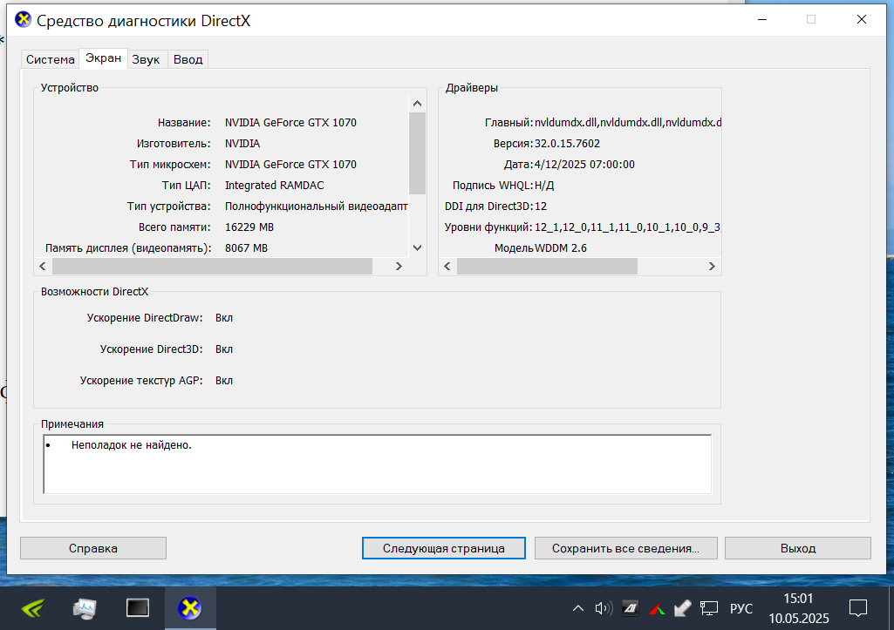The image size is (894, 630).
Task: Click device panel scroll right arrow
Action: click(x=399, y=266)
